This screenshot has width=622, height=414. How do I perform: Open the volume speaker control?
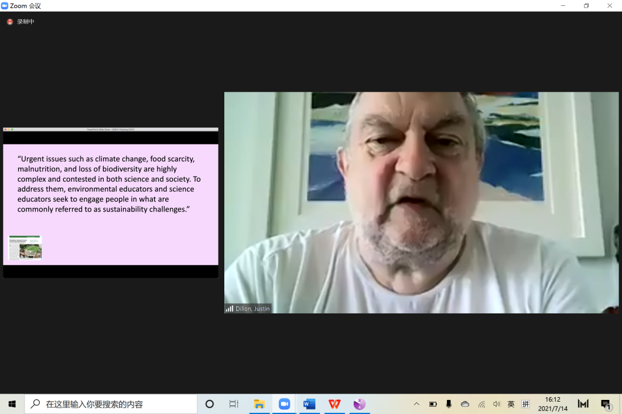click(x=497, y=404)
